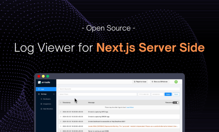The height and width of the screenshot is (132, 219).
Task: Focus the Search Keywords field
Action: (x=119, y=89)
